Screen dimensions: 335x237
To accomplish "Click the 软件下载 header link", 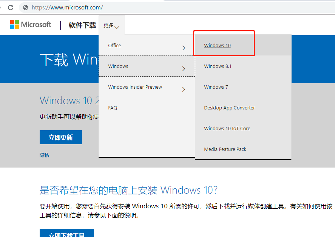I will pos(82,25).
